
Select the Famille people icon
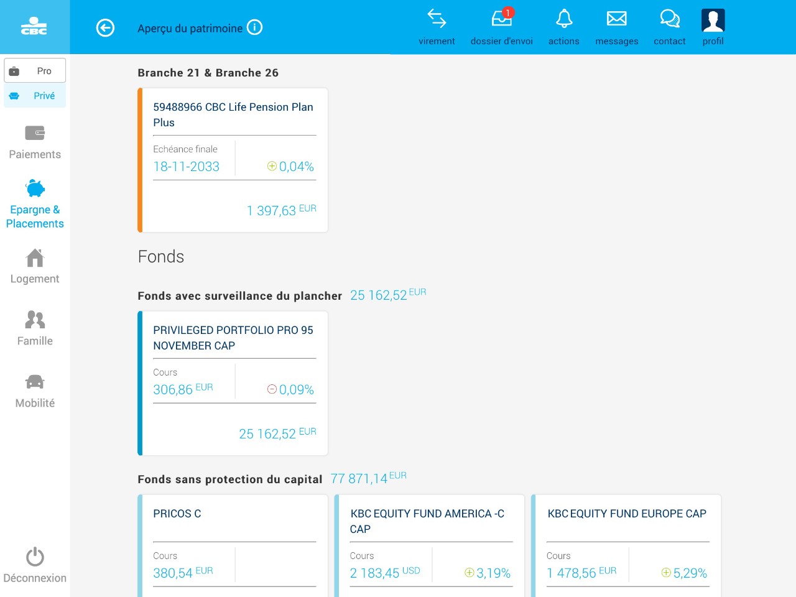pyautogui.click(x=35, y=319)
